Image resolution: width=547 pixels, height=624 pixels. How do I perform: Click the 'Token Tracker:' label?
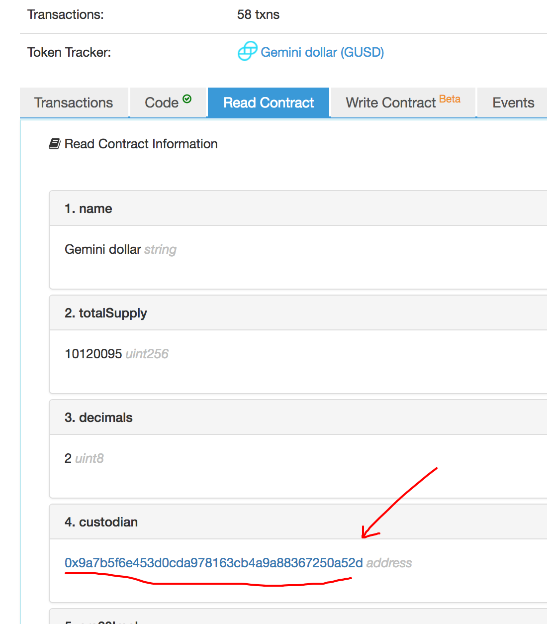coord(69,52)
